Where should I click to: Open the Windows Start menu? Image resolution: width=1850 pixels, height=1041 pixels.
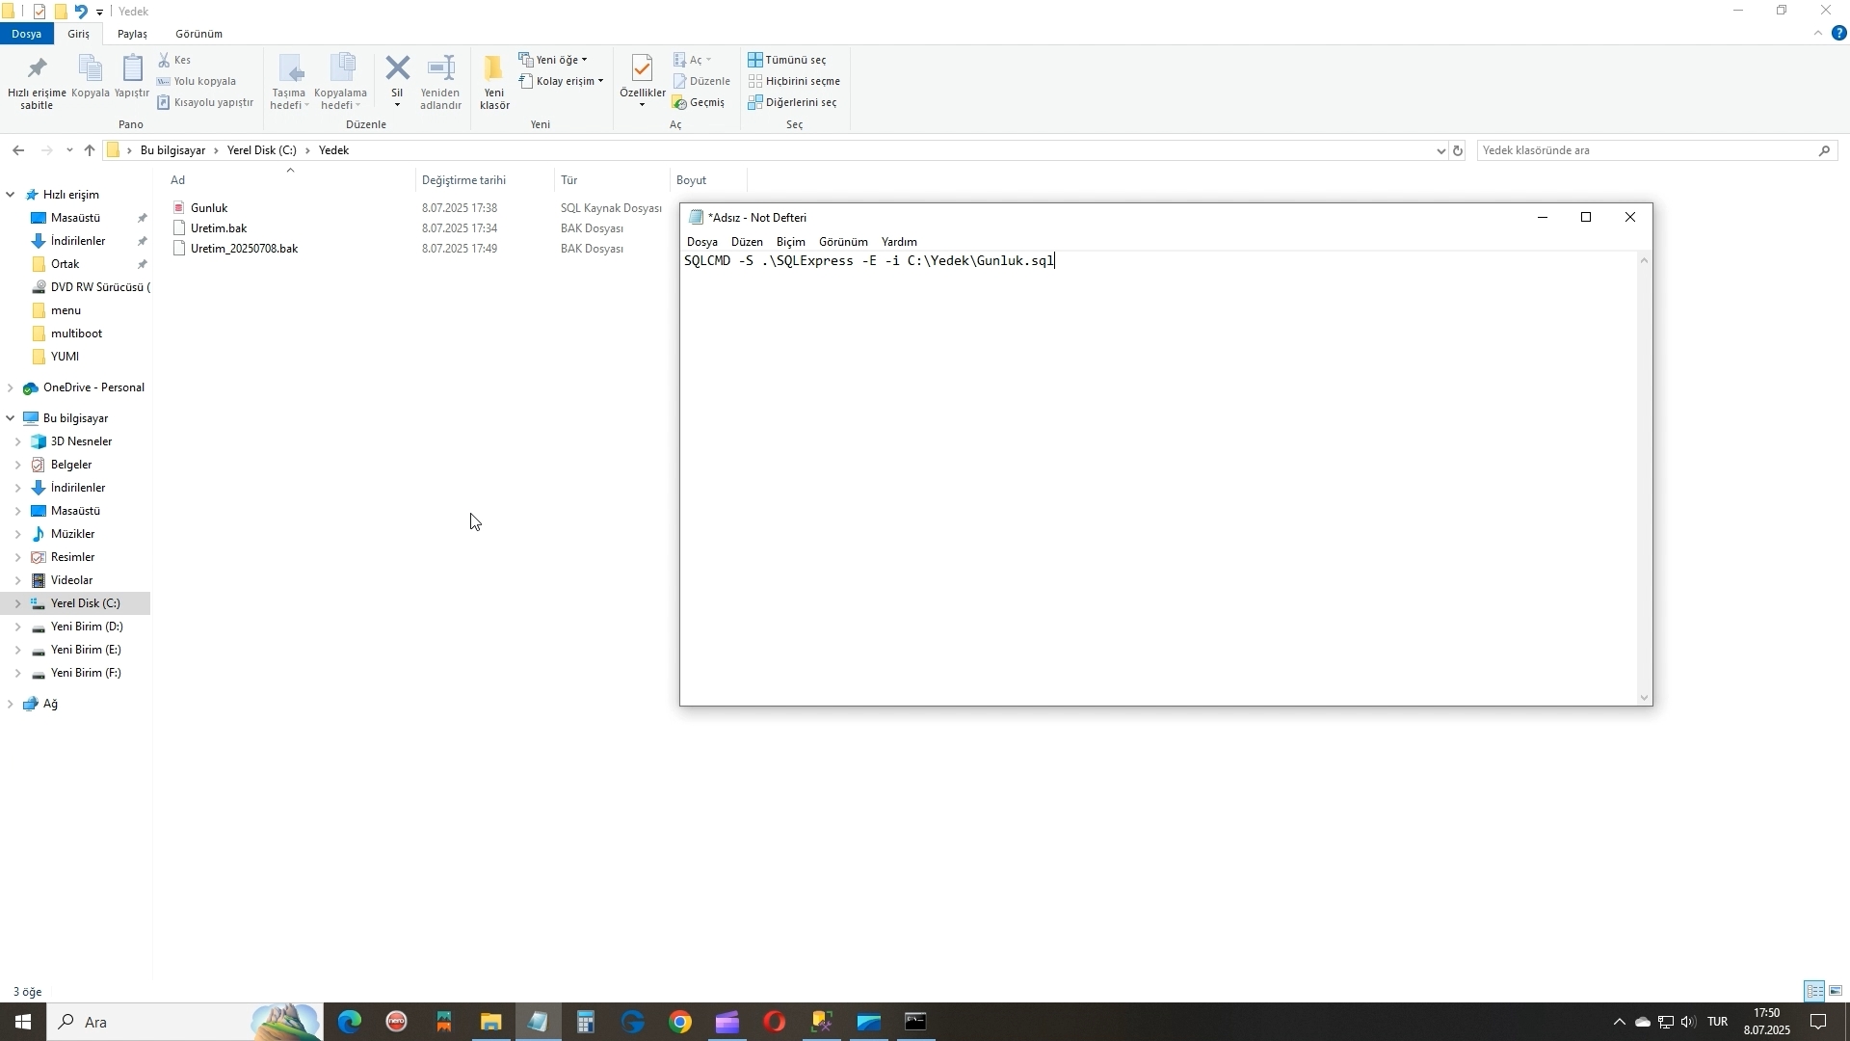click(x=23, y=1022)
